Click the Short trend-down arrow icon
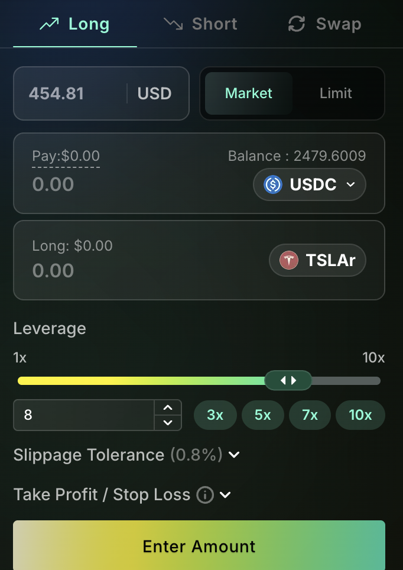Image resolution: width=403 pixels, height=570 pixels. tap(173, 24)
